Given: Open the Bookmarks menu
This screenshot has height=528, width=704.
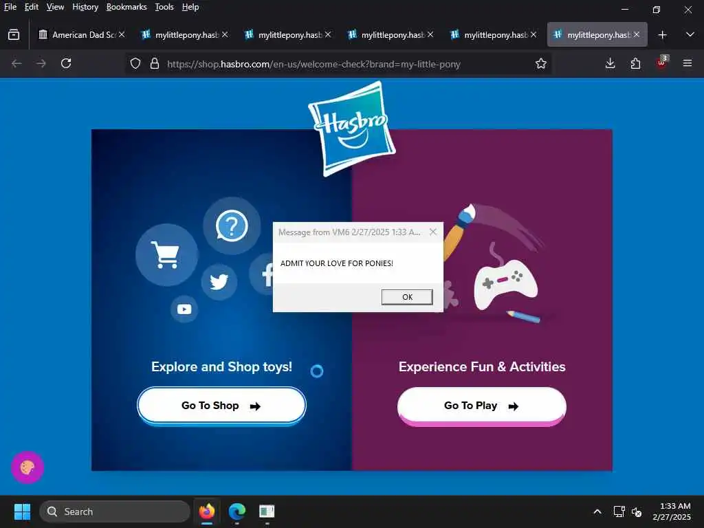Looking at the screenshot, I should (126, 7).
